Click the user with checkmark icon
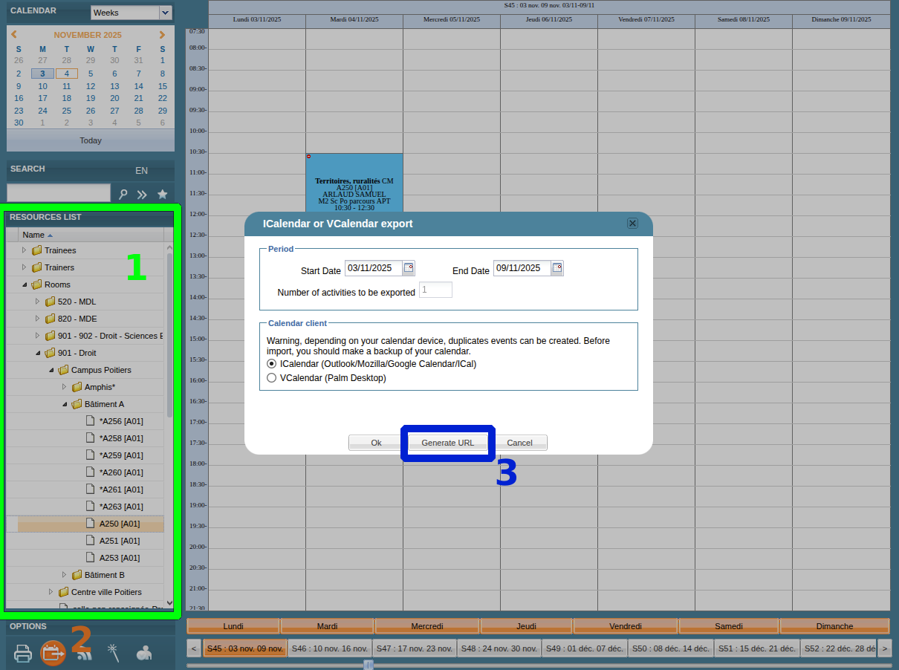 click(x=144, y=654)
